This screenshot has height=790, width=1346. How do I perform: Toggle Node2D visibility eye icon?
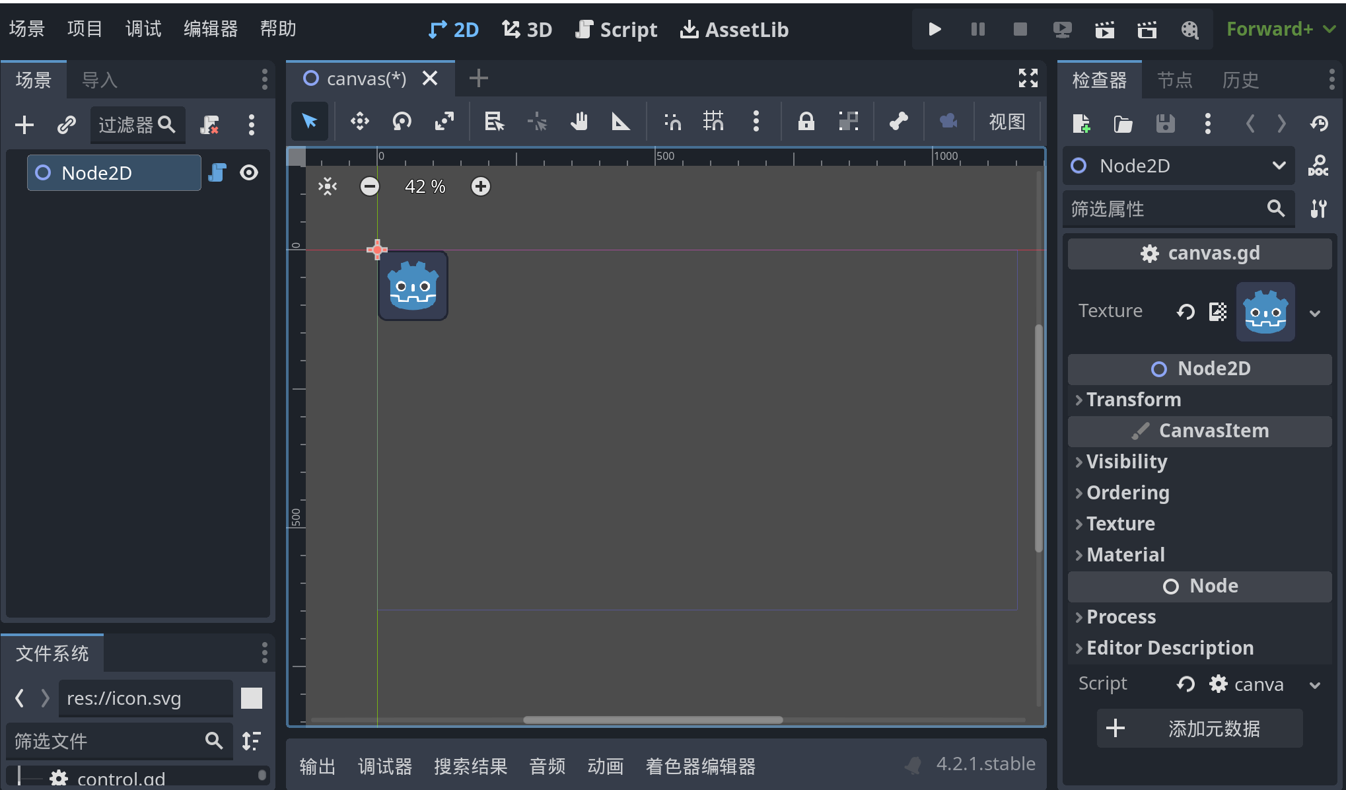tap(249, 173)
